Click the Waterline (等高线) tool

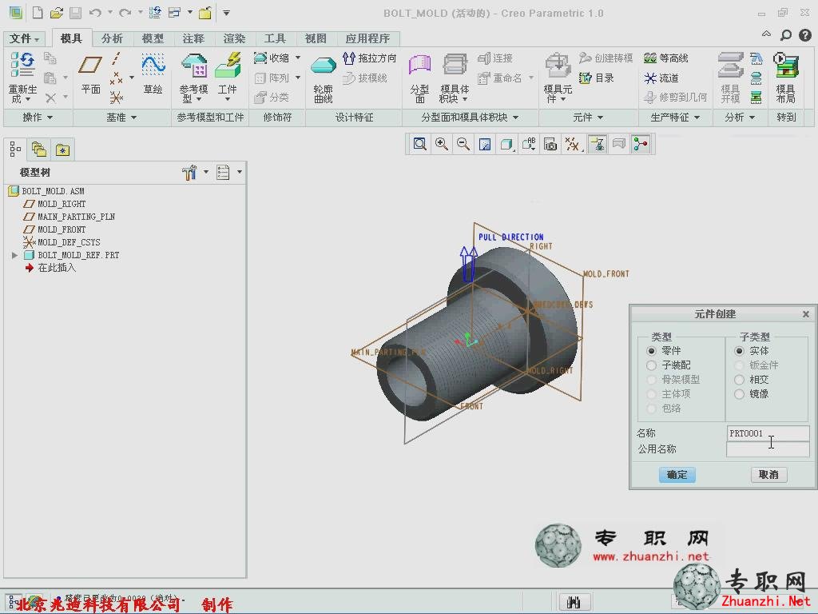[666, 58]
